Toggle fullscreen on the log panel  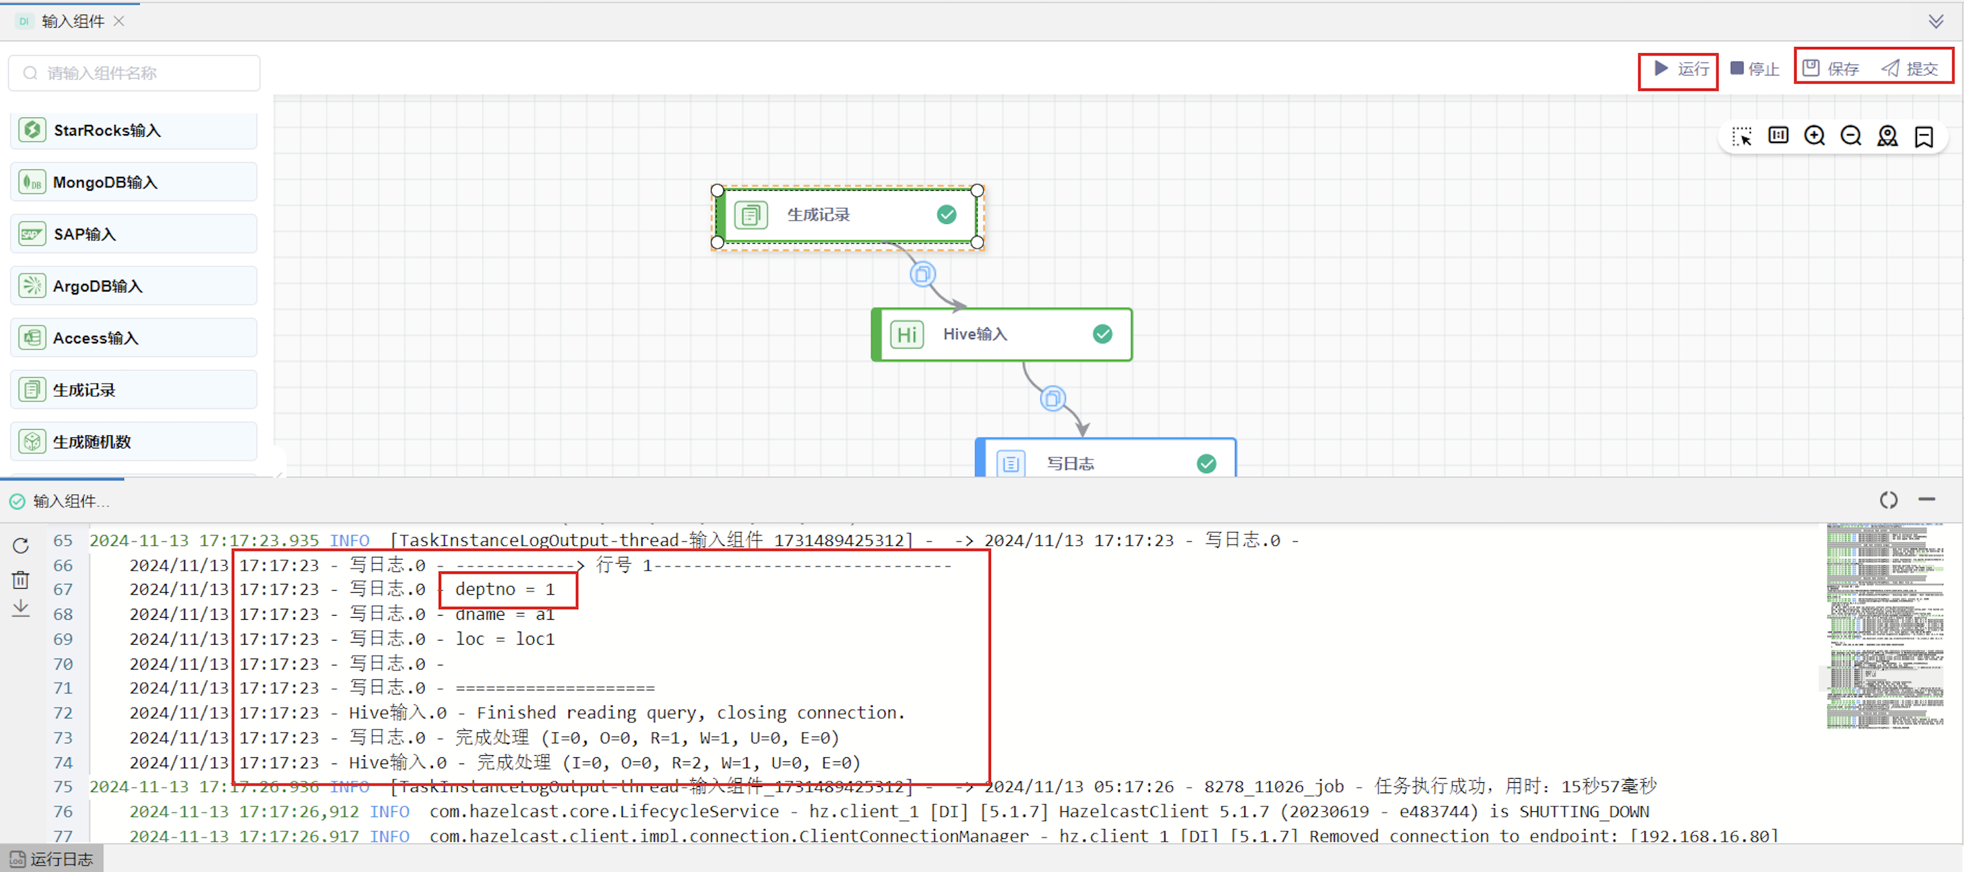coord(1889,500)
